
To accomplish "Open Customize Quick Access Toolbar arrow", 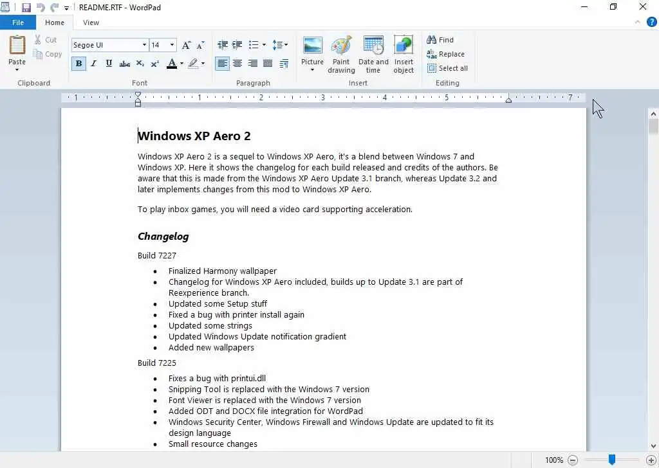I will tap(66, 8).
